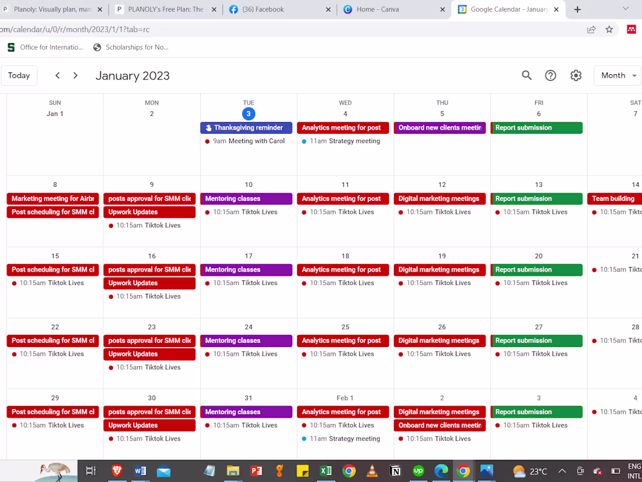Open the browser tab search chevron
642x482 pixels.
[x=626, y=9]
